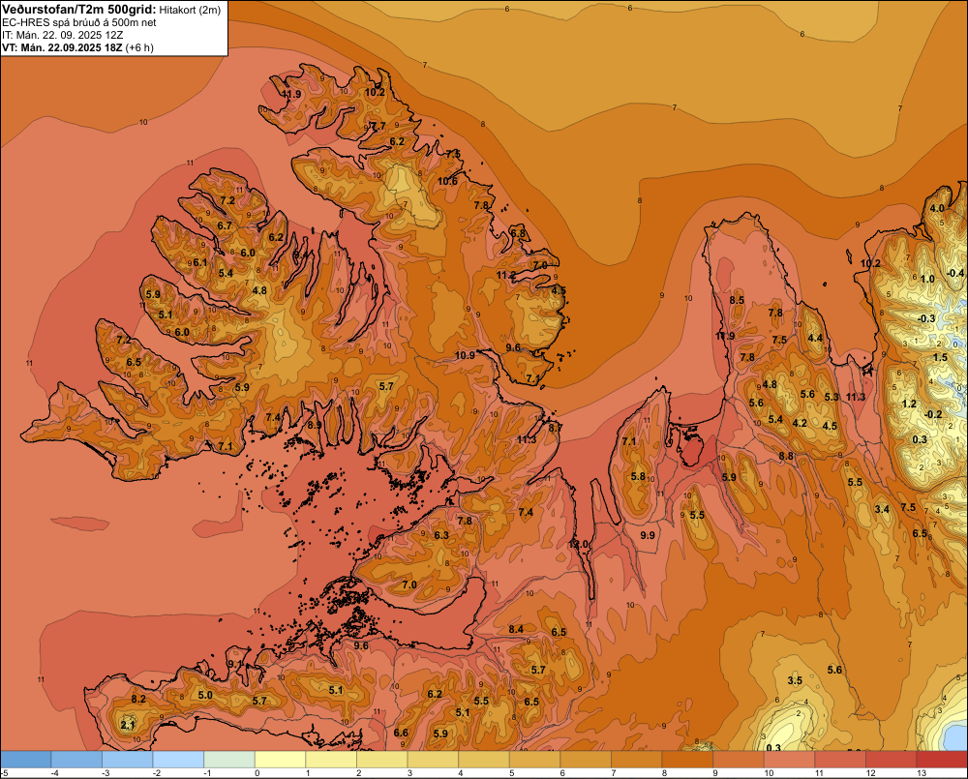Click the legend tick label 13

point(922,773)
